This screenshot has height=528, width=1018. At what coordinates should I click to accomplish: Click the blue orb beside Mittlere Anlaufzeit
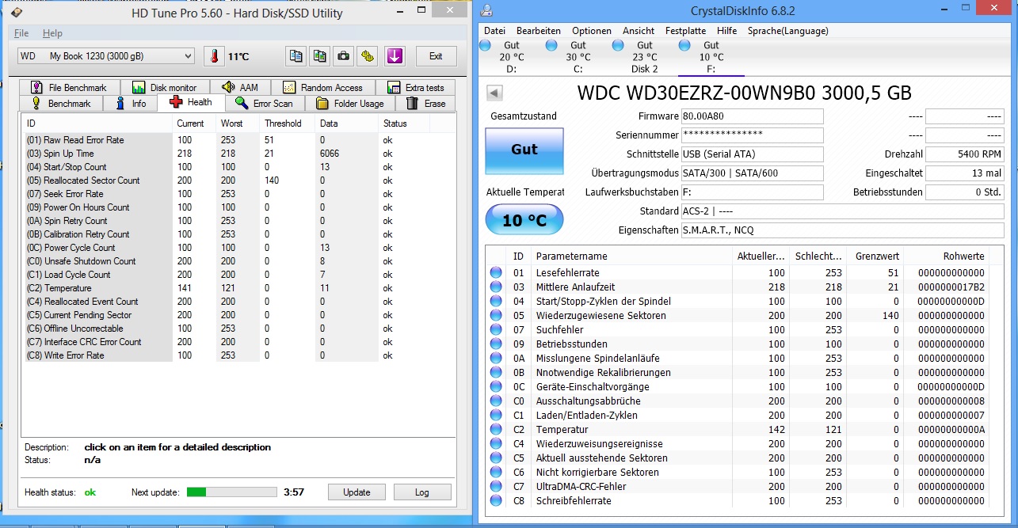pyautogui.click(x=496, y=287)
